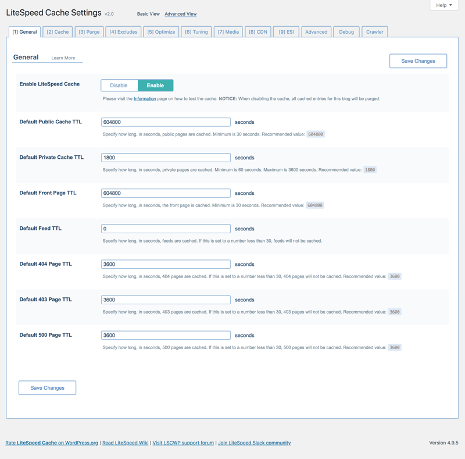
Task: Open the Help dropdown
Action: [444, 5]
